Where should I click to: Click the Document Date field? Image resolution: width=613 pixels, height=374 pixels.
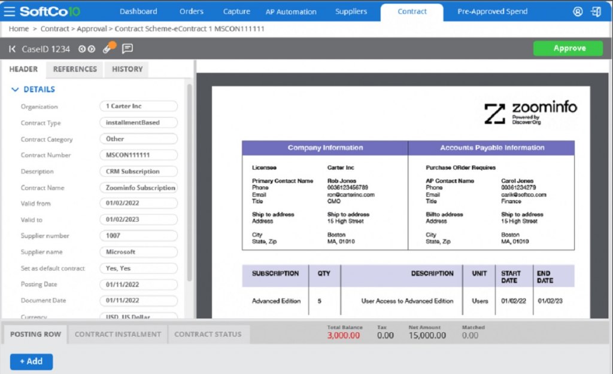138,301
